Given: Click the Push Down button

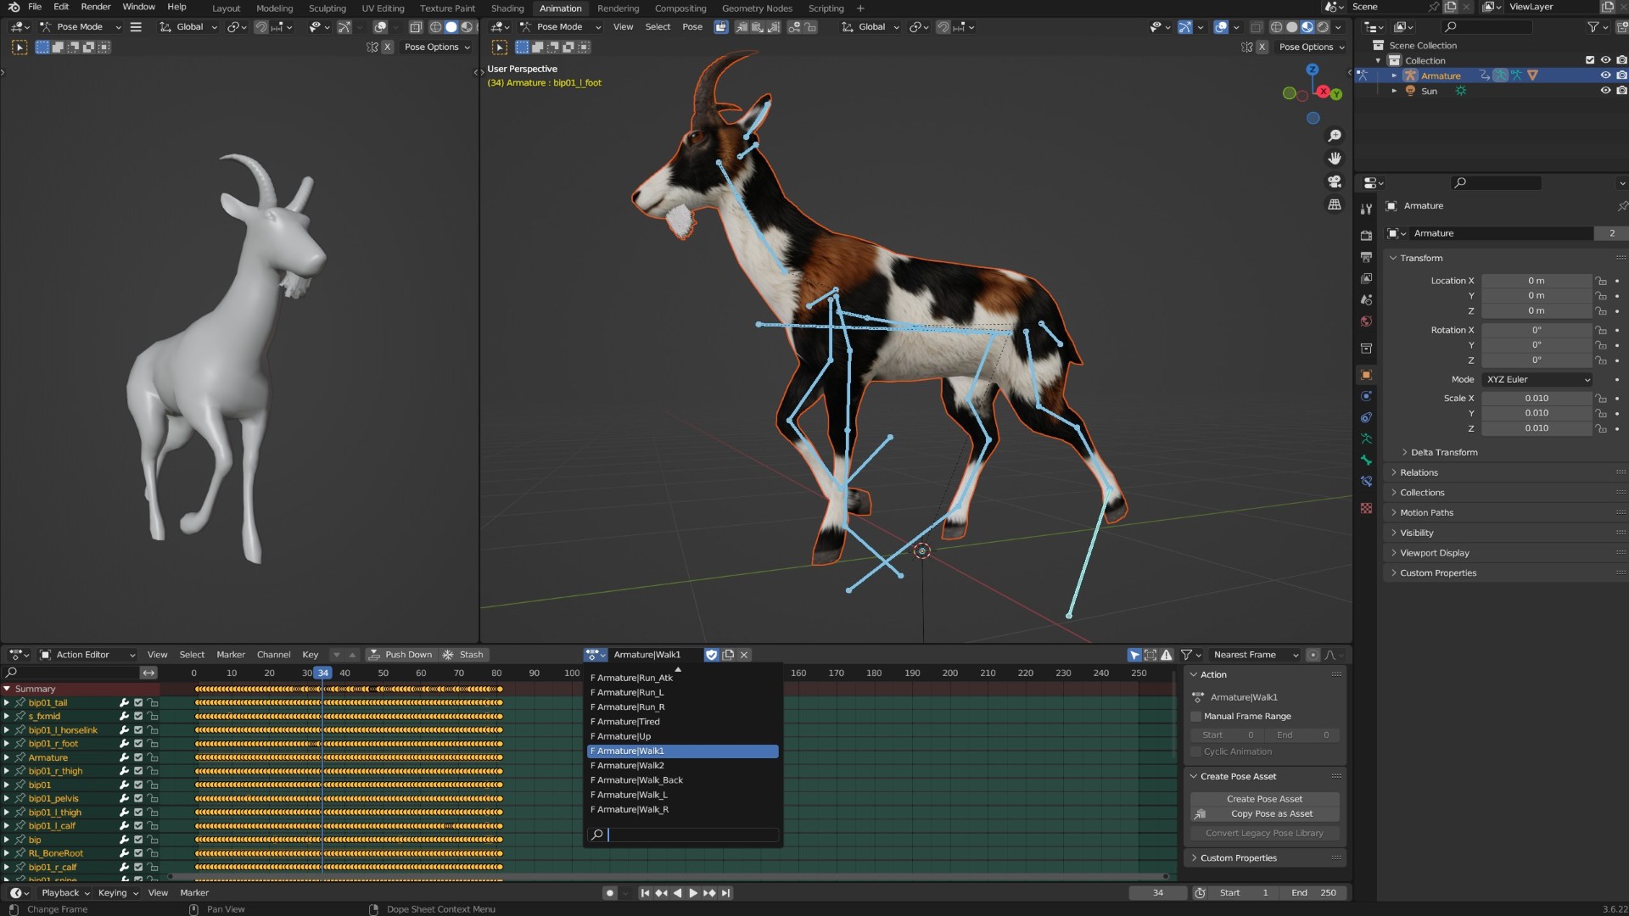Looking at the screenshot, I should (x=400, y=655).
